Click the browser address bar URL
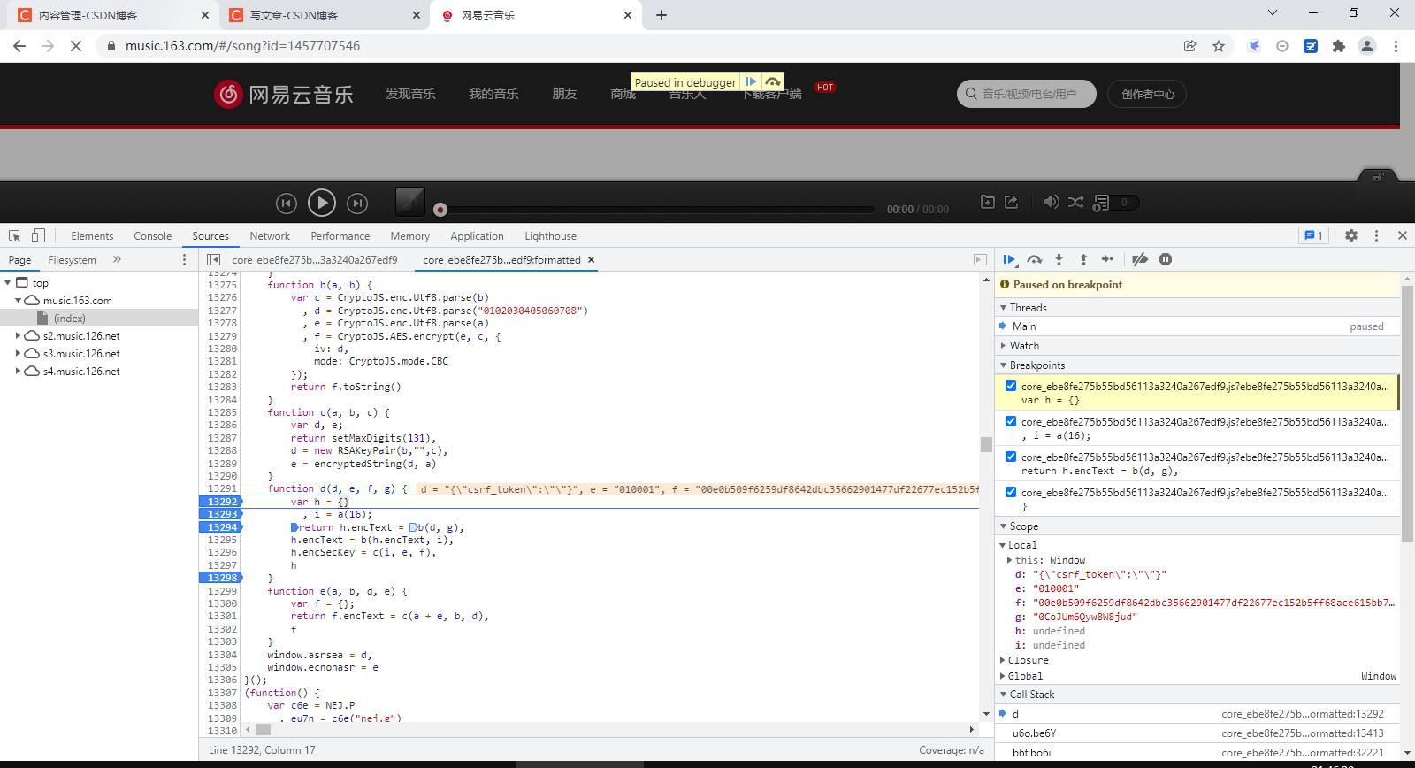1415x768 pixels. point(242,46)
